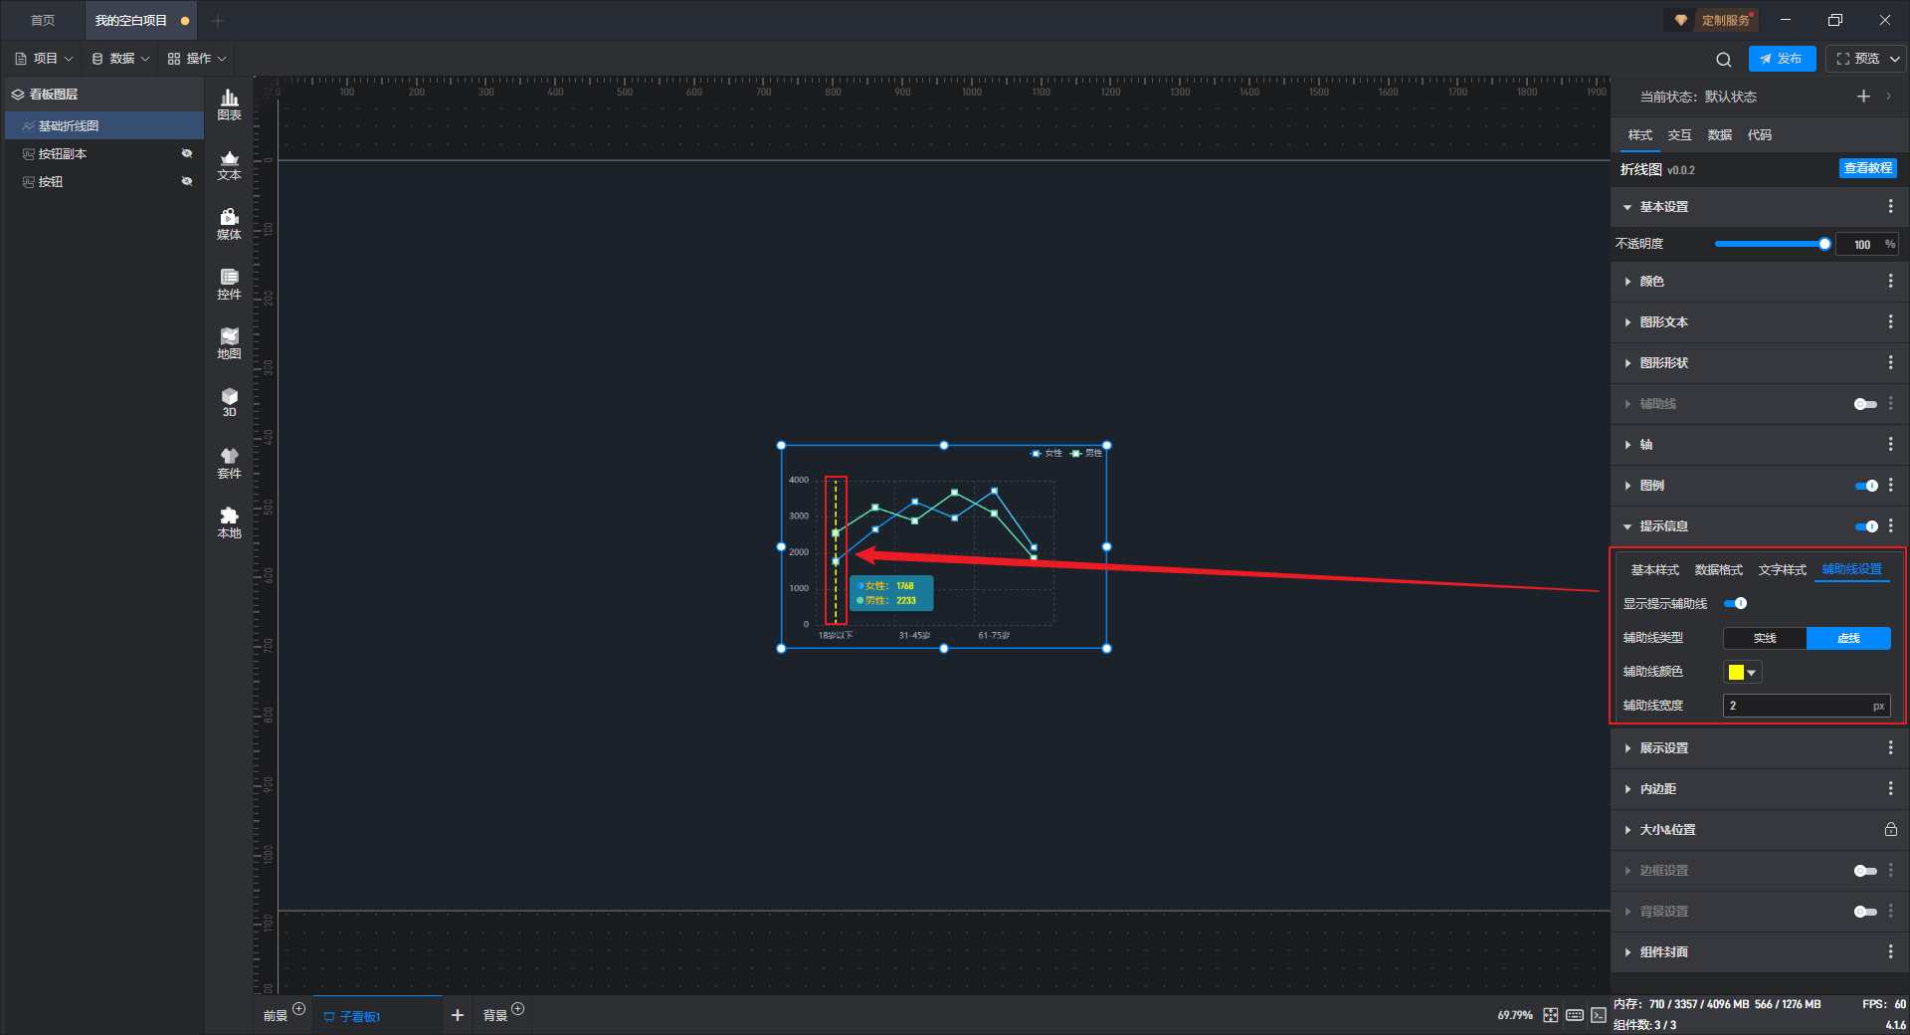Click more options dots for 颜色
Image resolution: width=1910 pixels, height=1035 pixels.
point(1890,282)
